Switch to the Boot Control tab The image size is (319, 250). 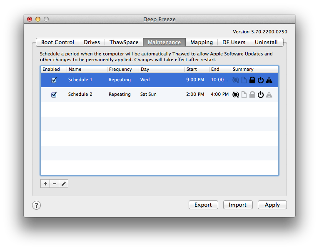pyautogui.click(x=57, y=42)
